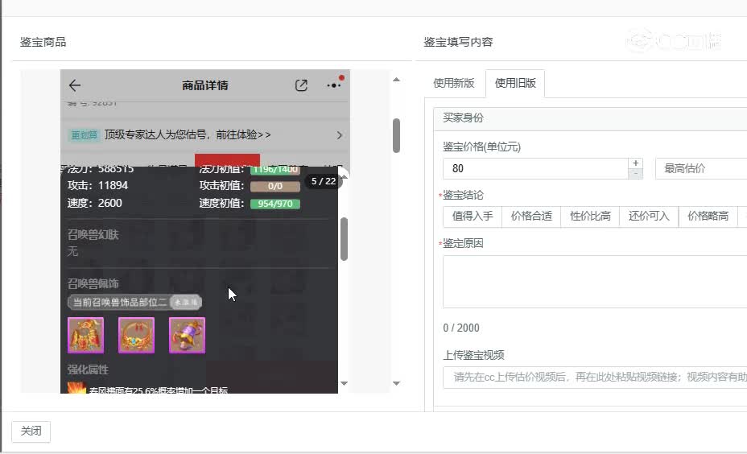Click the inner pet detail scroll-down arrow
Screen dimensions: 747x454
coord(344,383)
